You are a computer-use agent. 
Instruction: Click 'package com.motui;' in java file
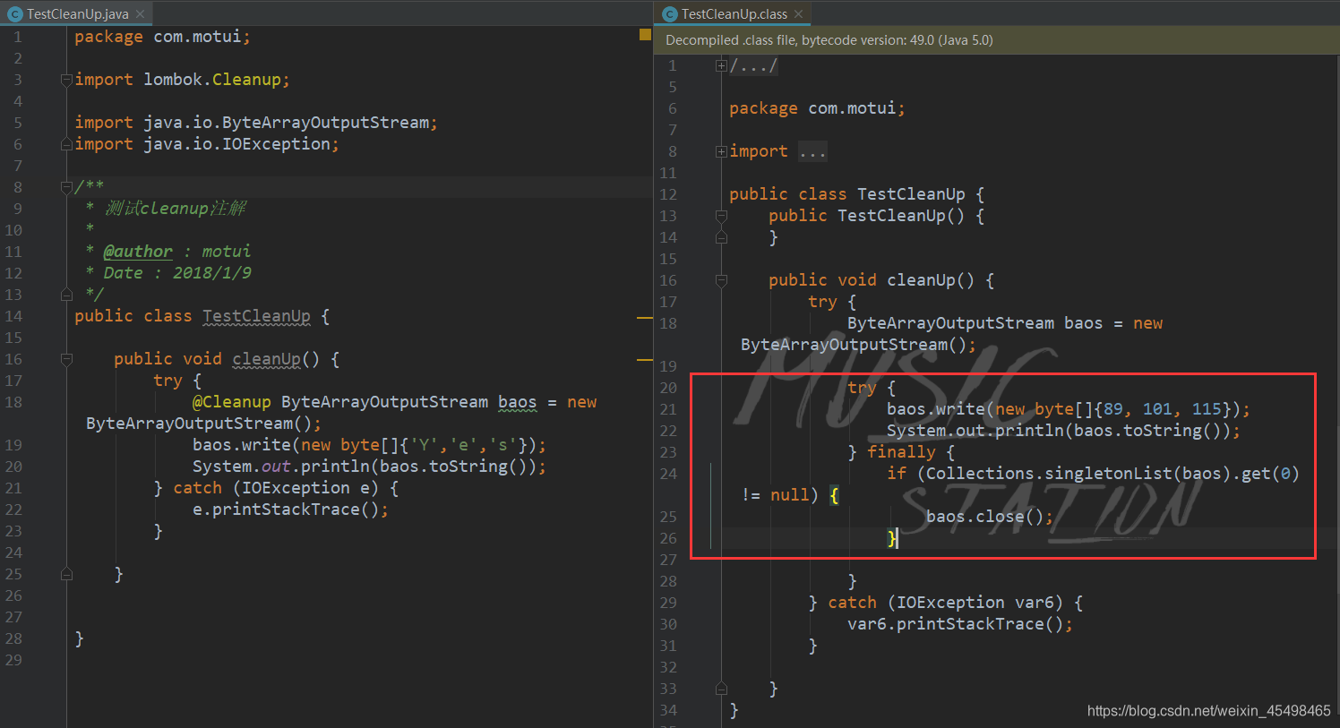pyautogui.click(x=162, y=37)
